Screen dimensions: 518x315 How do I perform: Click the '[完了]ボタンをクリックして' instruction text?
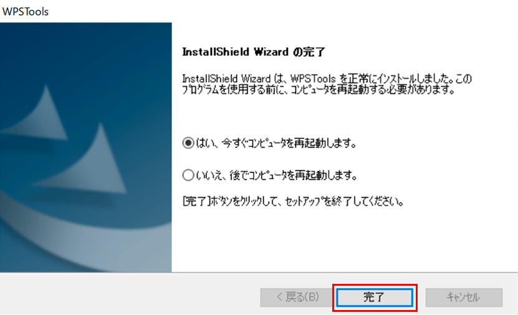click(x=293, y=201)
